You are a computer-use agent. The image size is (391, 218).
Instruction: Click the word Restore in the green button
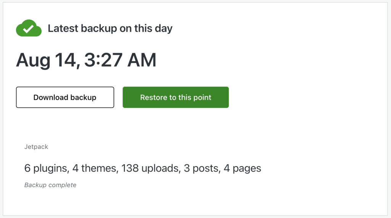[x=153, y=97]
